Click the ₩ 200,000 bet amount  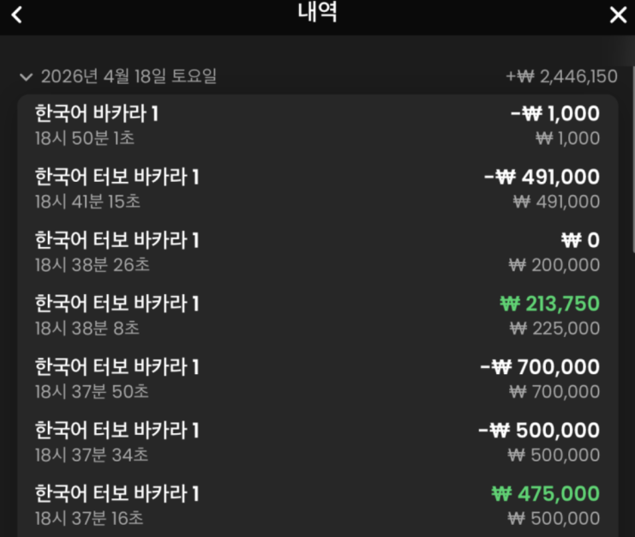(x=554, y=265)
